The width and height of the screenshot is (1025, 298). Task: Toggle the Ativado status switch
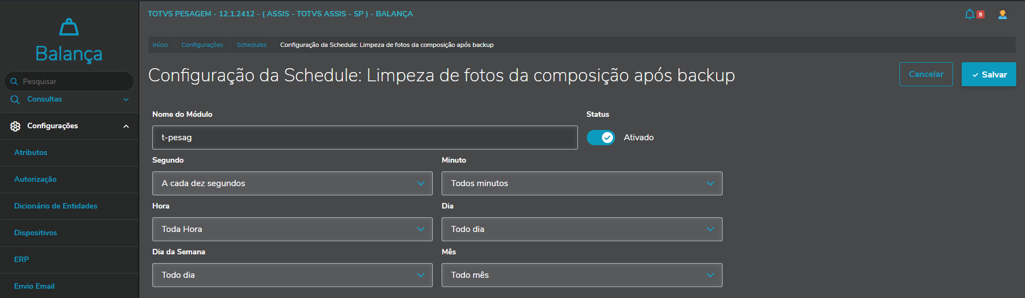pos(600,138)
